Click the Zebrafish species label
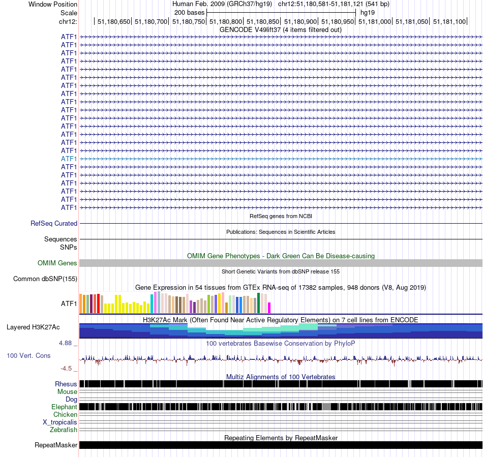The height and width of the screenshot is (457, 483). coord(63,430)
